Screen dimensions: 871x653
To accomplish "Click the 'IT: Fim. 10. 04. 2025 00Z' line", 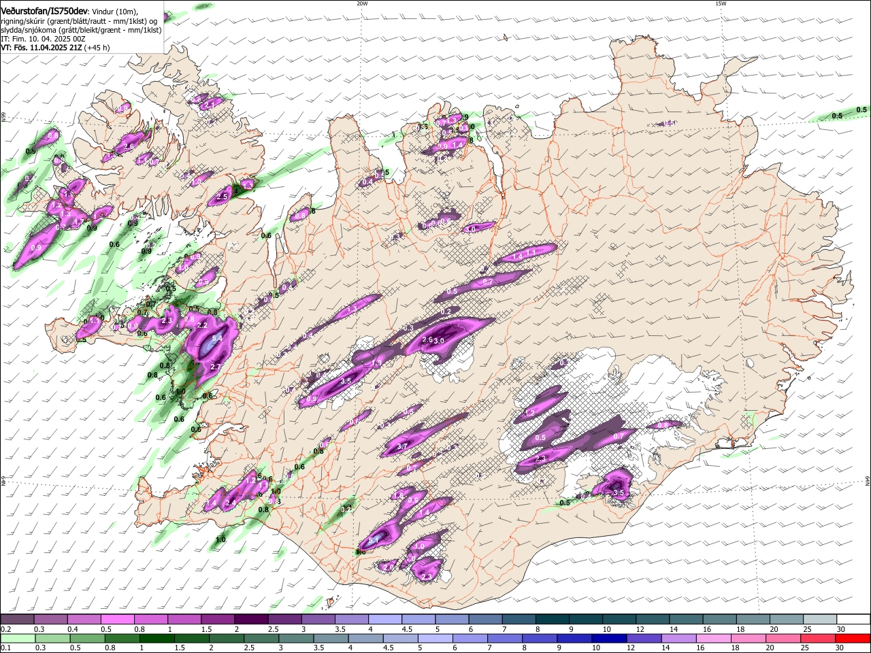I will tap(43, 39).
